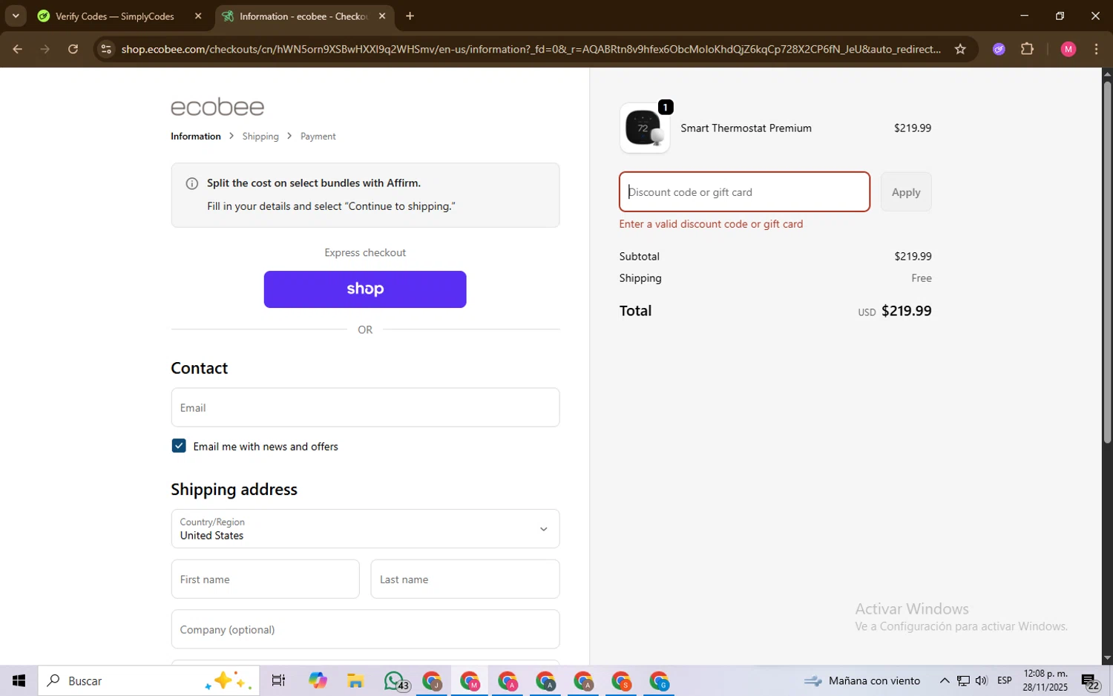1113x696 pixels.
Task: Select the Information - ecobee Checkout tab
Action: coord(305,16)
